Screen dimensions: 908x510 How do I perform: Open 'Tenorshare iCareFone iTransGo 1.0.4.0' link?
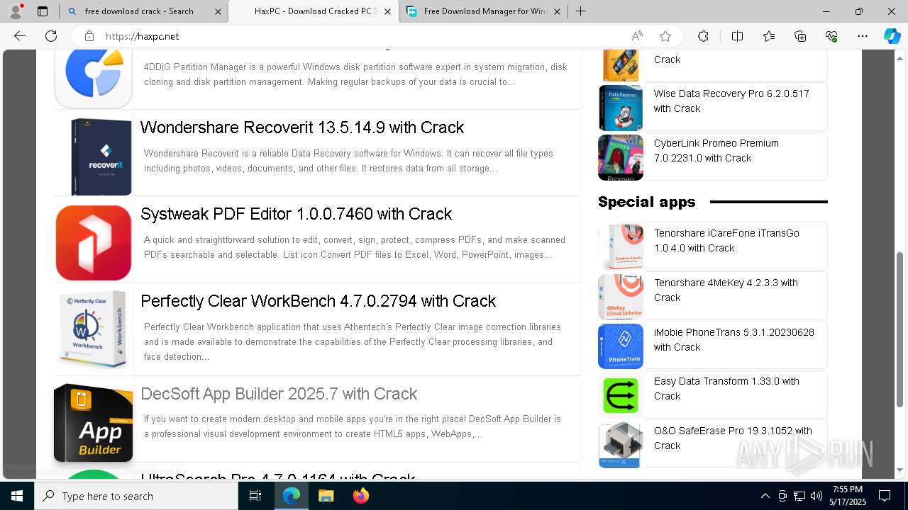pyautogui.click(x=726, y=241)
